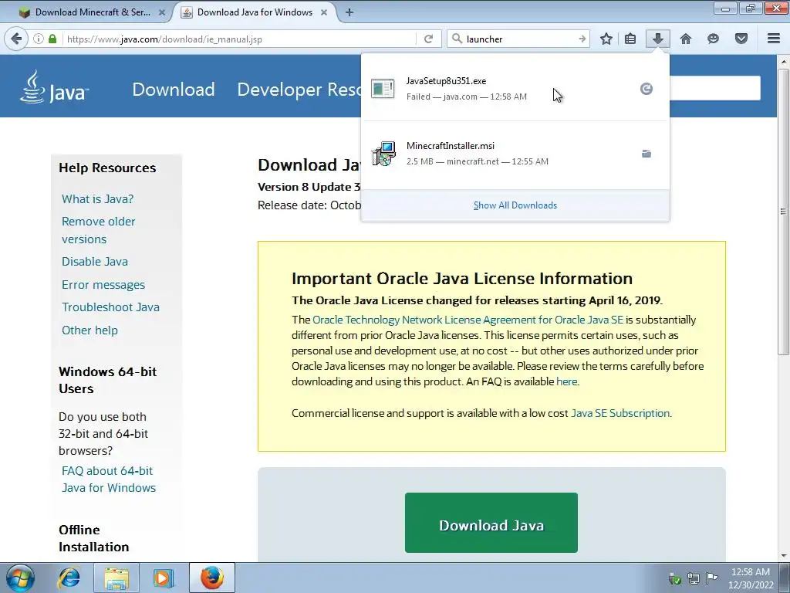
Task: Open the 'Troubleshoot Java' link
Action: tap(110, 307)
